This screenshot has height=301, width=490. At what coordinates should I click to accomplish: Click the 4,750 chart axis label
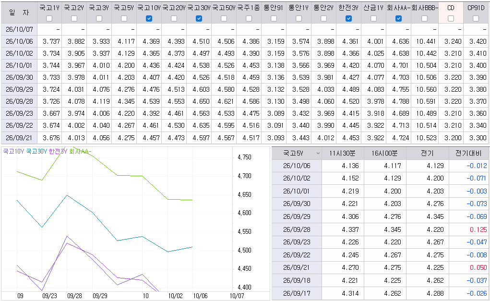[x=244, y=157]
